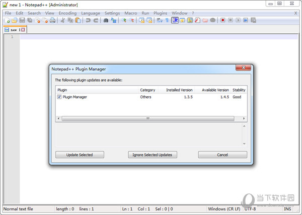Click the plugin list horizontal scrollbar thumb
302x215 pixels.
point(148,118)
